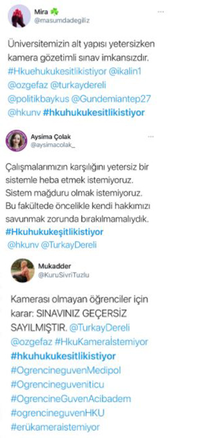This screenshot has width=197, height=438.
Task: Open the #erükameraistemiyor hashtag
Action: point(55,427)
